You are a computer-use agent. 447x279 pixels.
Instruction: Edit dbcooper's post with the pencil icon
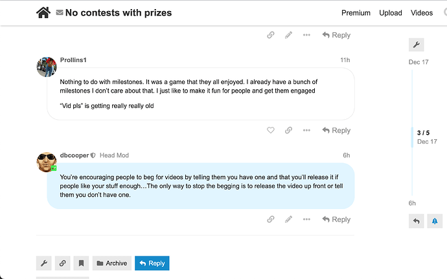288,219
